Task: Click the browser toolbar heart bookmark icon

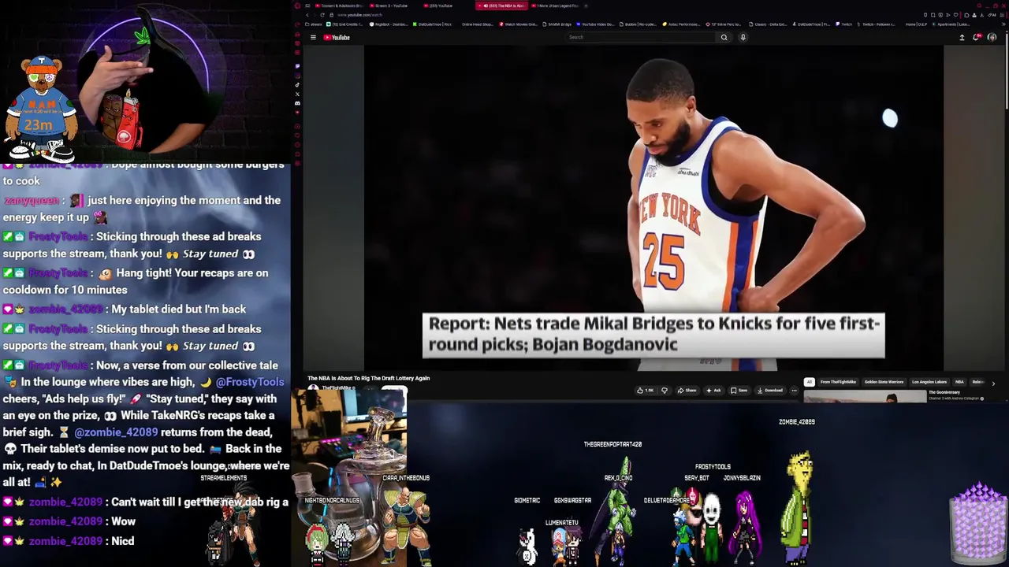Action: click(955, 15)
